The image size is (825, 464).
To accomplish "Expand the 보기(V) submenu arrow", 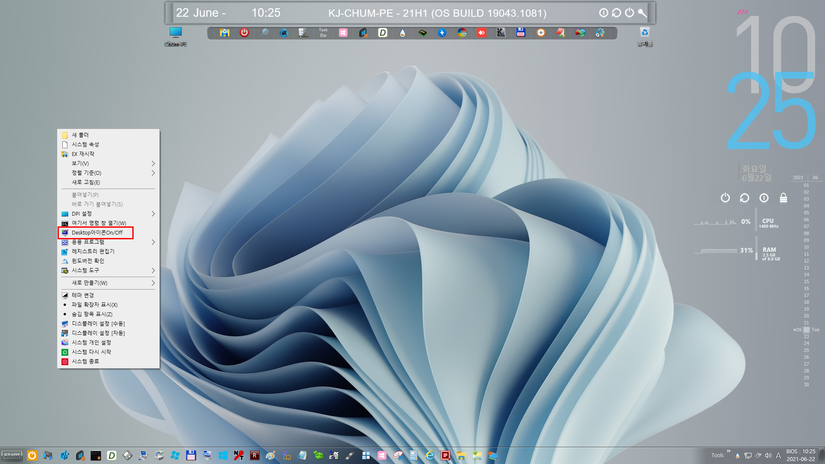I will point(153,163).
